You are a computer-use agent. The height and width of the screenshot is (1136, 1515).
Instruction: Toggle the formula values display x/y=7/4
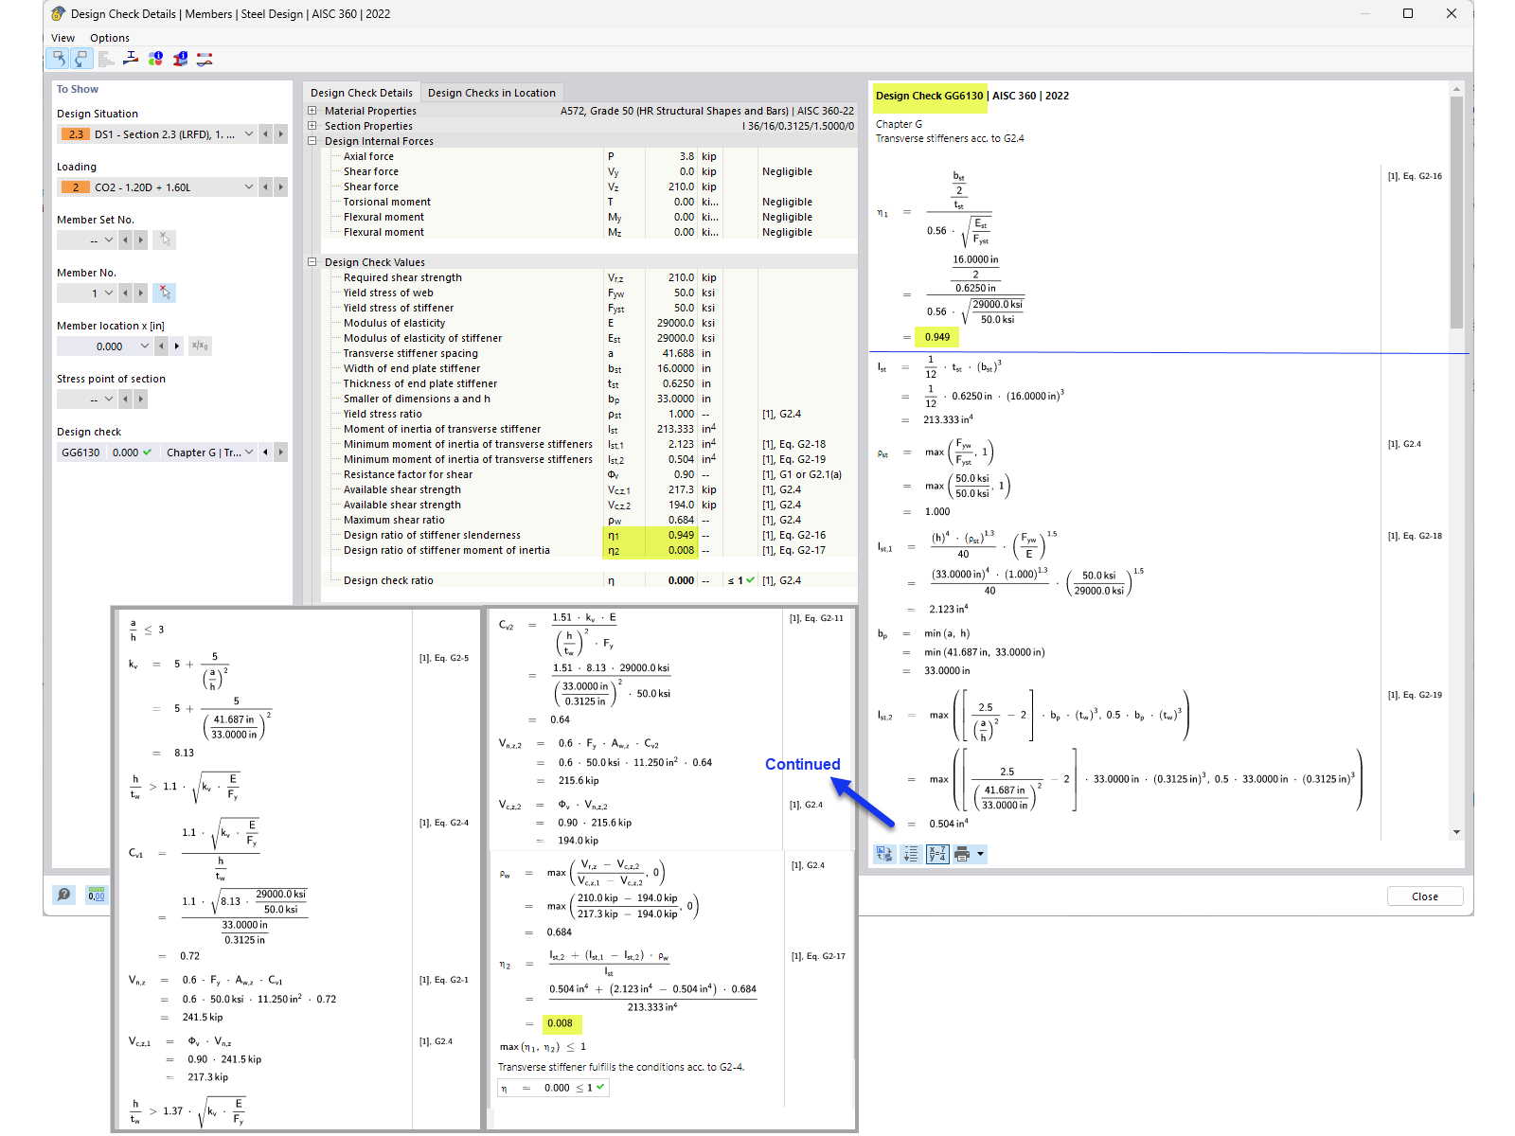pyautogui.click(x=937, y=854)
